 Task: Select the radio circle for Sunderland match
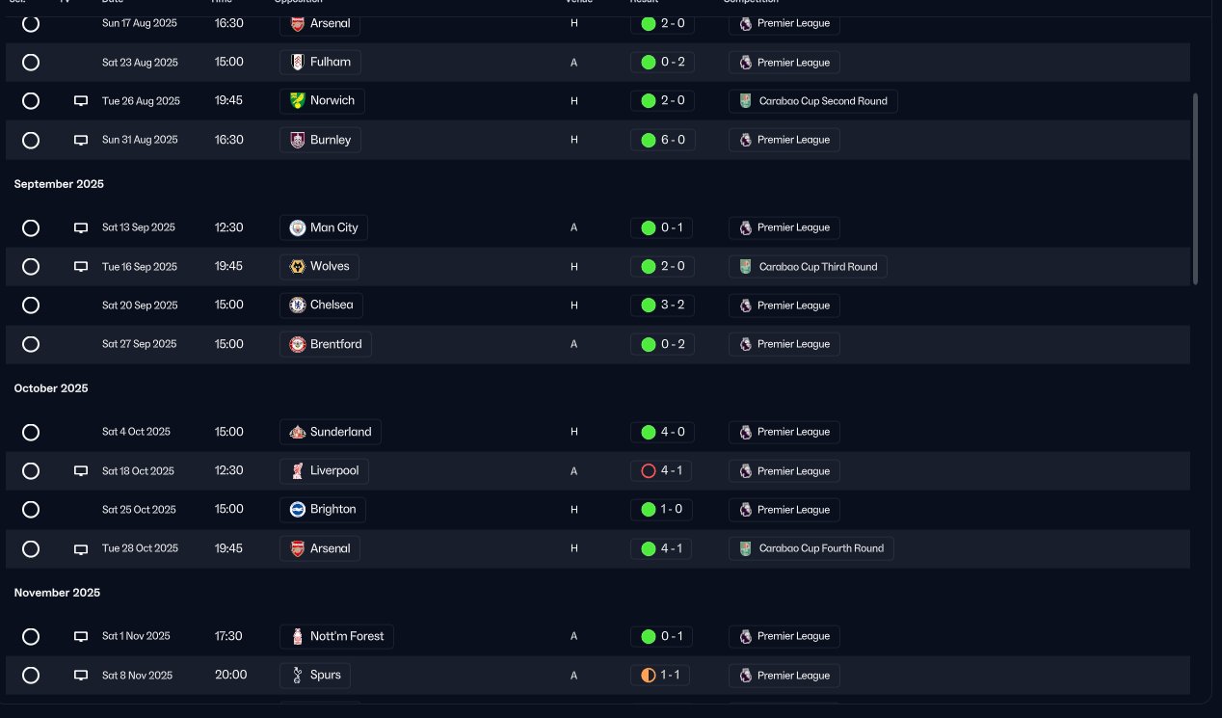coord(31,433)
